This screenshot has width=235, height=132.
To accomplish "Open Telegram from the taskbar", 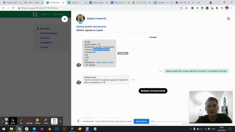I will (x=34, y=129).
